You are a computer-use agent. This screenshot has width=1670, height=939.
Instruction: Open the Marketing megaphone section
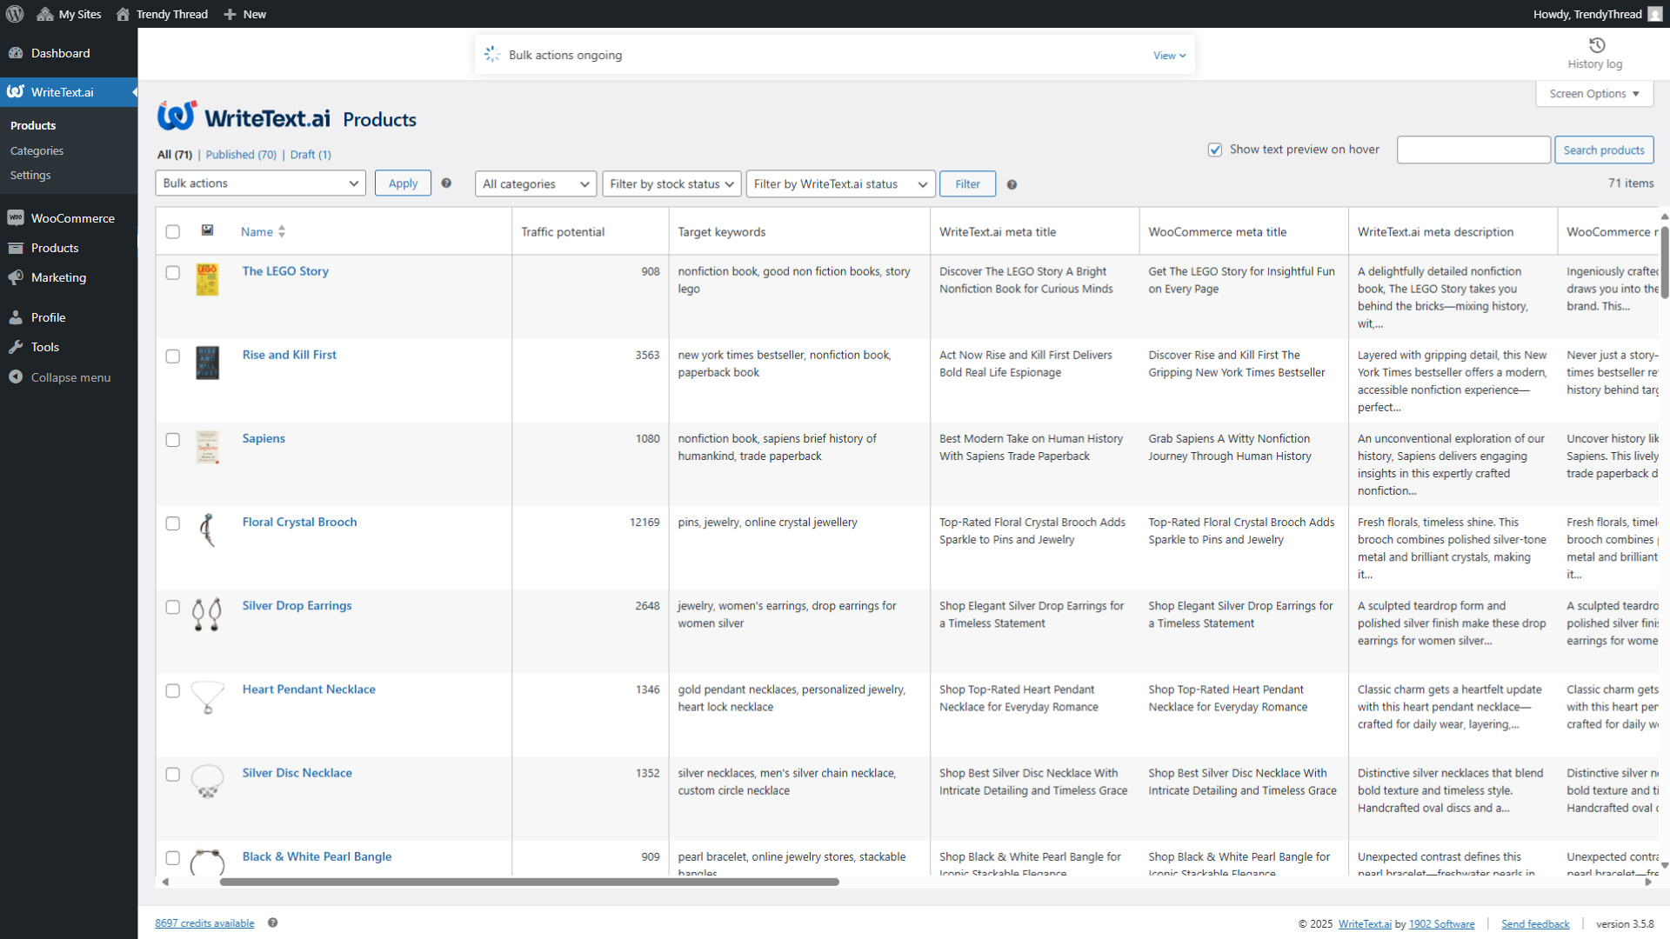coord(58,277)
